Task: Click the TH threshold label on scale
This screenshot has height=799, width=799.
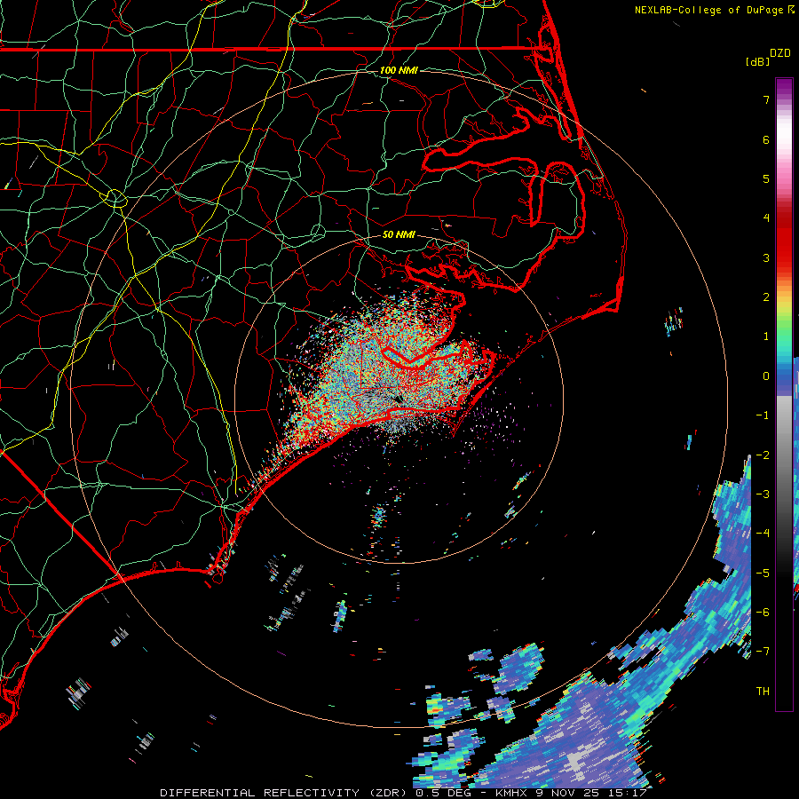Action: [763, 691]
